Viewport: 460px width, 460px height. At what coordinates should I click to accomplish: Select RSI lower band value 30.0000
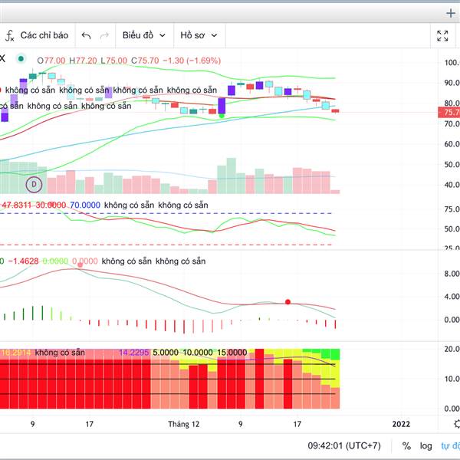[51, 205]
